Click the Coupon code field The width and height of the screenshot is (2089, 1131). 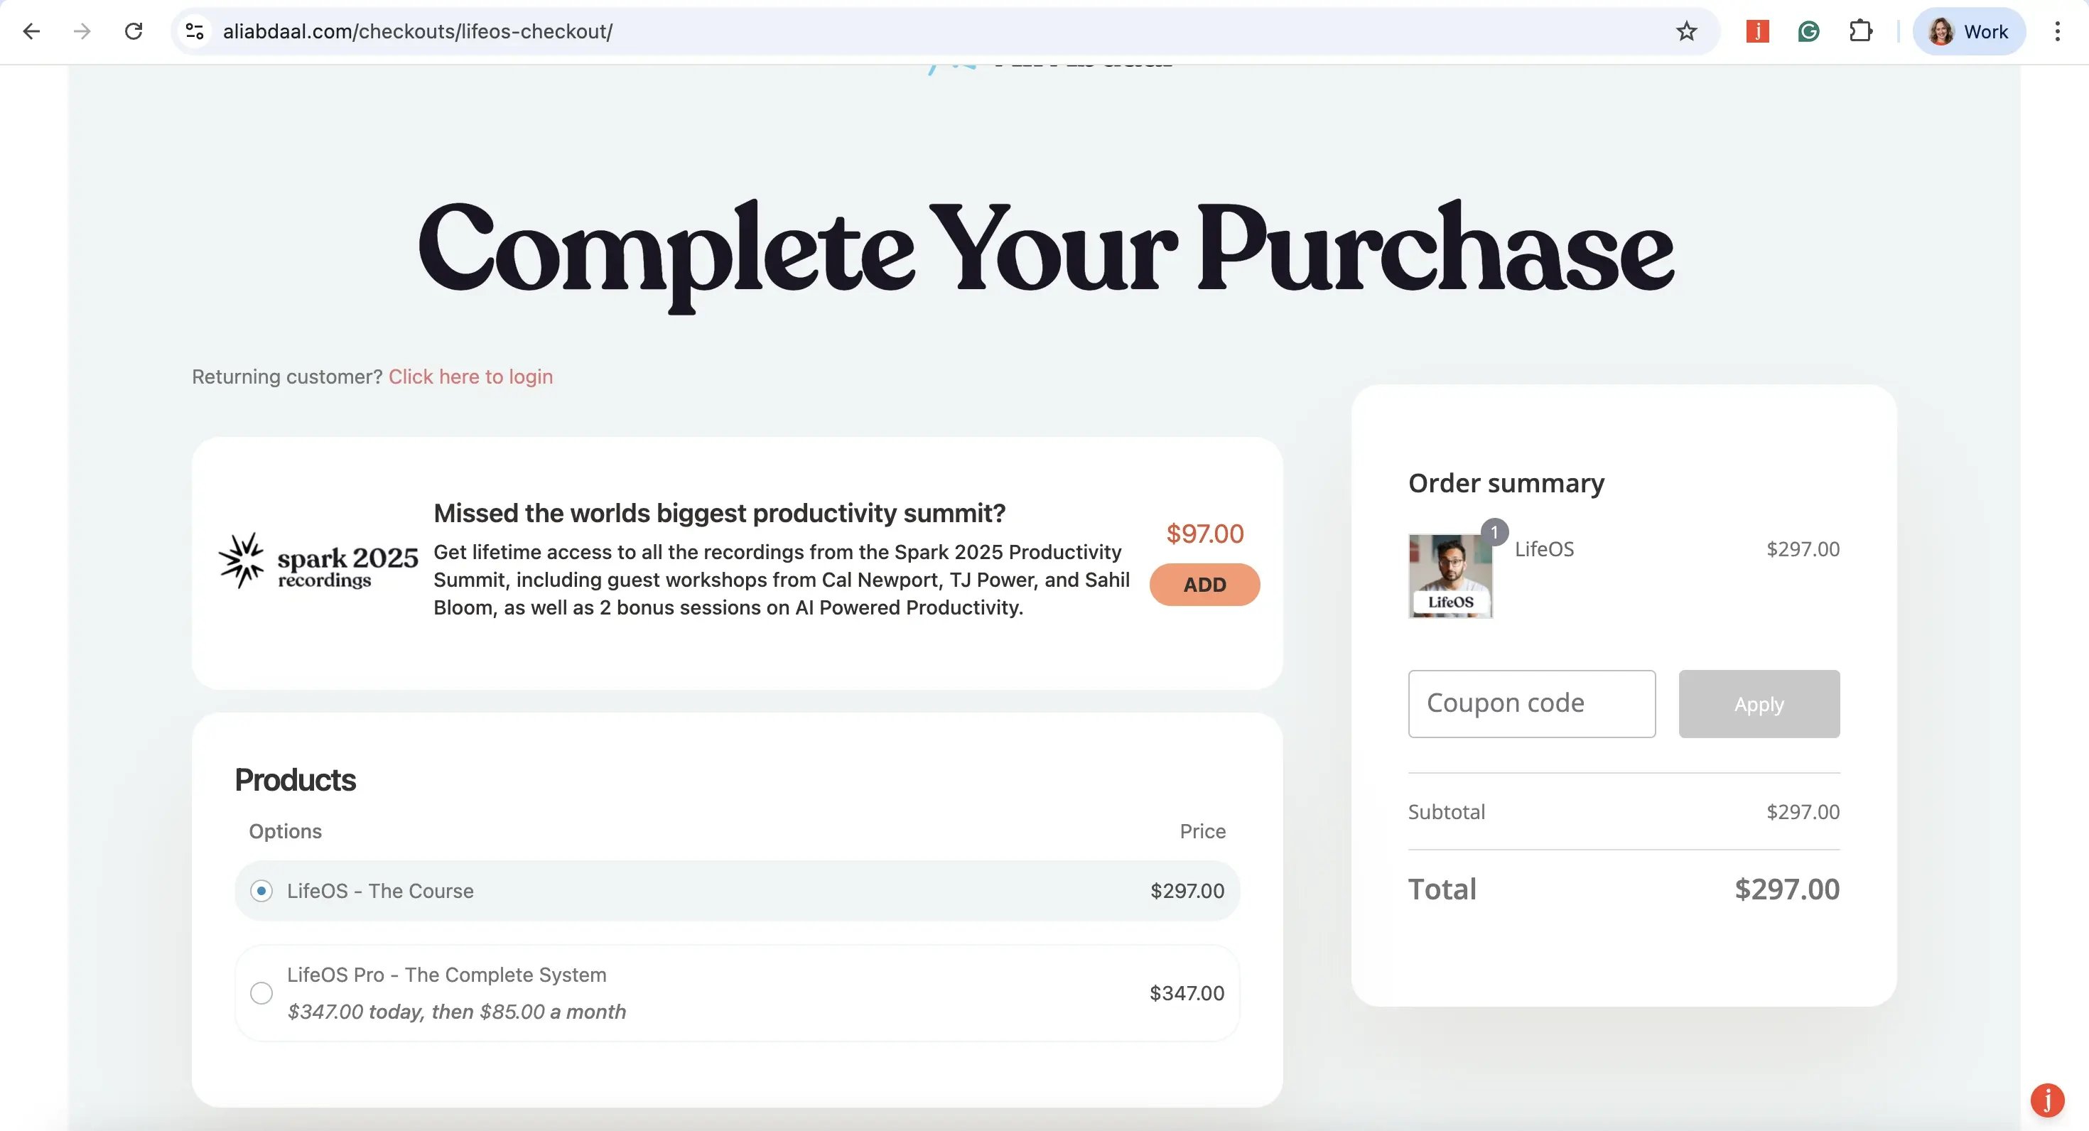(x=1531, y=703)
